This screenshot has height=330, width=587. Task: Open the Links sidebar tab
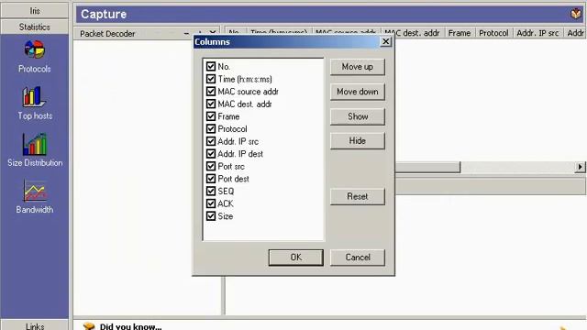pyautogui.click(x=35, y=325)
